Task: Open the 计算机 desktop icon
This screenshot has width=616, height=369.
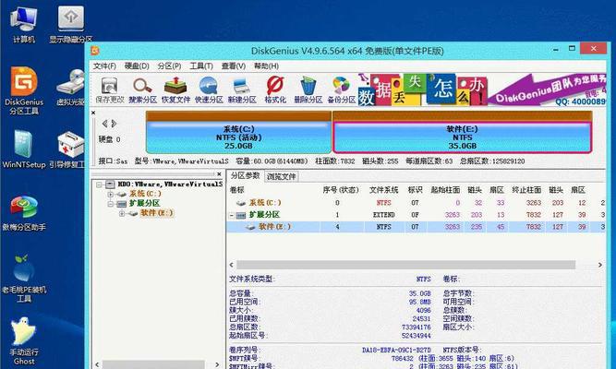Action: click(24, 24)
